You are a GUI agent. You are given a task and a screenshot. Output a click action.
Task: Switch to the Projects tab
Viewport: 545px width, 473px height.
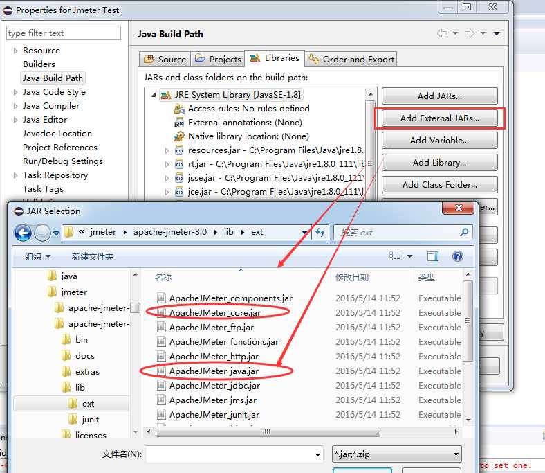[218, 59]
